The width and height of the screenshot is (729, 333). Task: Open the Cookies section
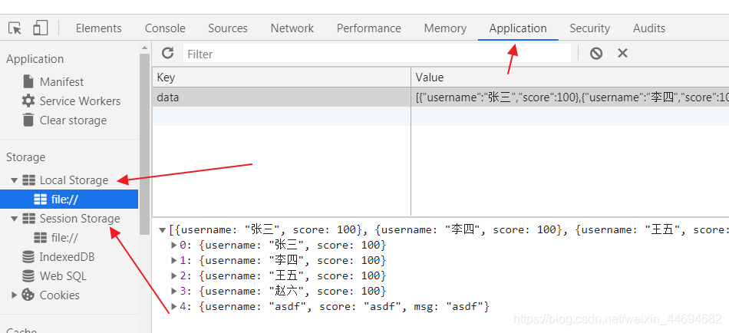click(x=59, y=295)
